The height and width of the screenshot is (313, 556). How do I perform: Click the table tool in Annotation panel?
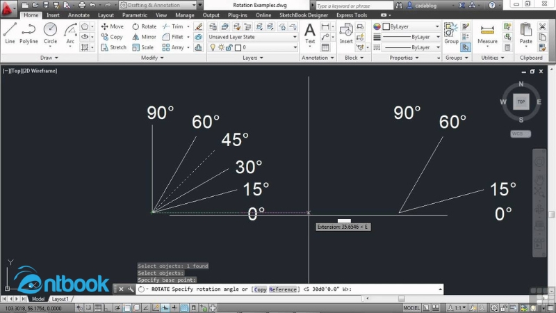325,47
